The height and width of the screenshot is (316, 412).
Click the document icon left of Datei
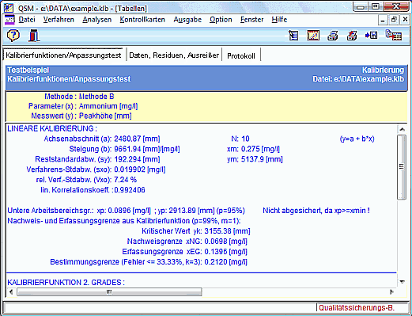pyautogui.click(x=9, y=20)
